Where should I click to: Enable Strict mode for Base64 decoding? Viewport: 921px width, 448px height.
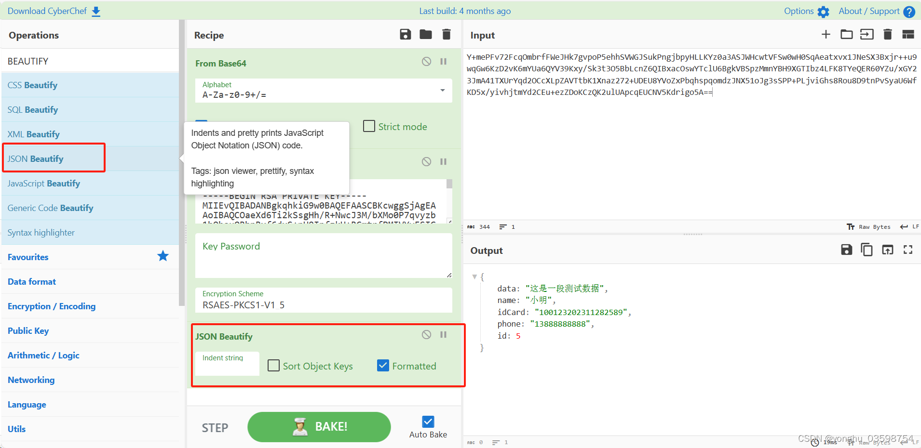click(369, 126)
